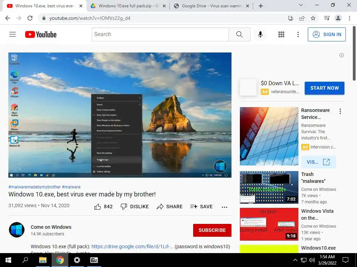Activate voice search microphone

(260, 34)
